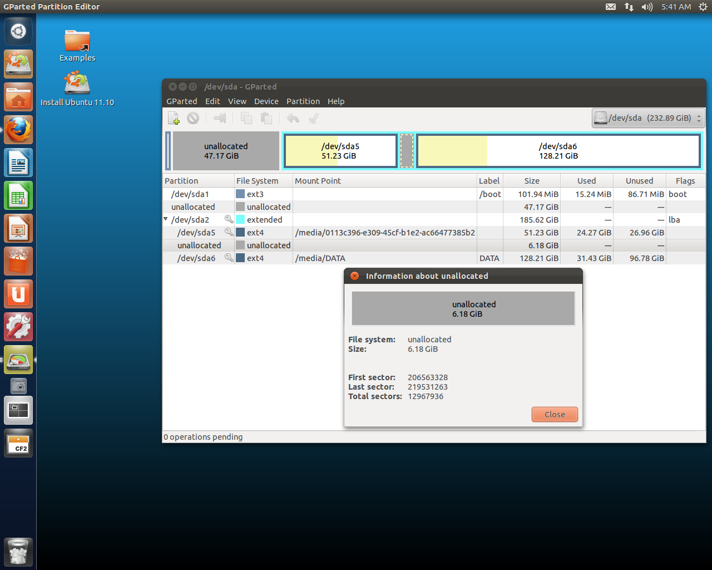Image resolution: width=712 pixels, height=570 pixels.
Task: Open the sound volume indicator in top panel
Action: [647, 7]
